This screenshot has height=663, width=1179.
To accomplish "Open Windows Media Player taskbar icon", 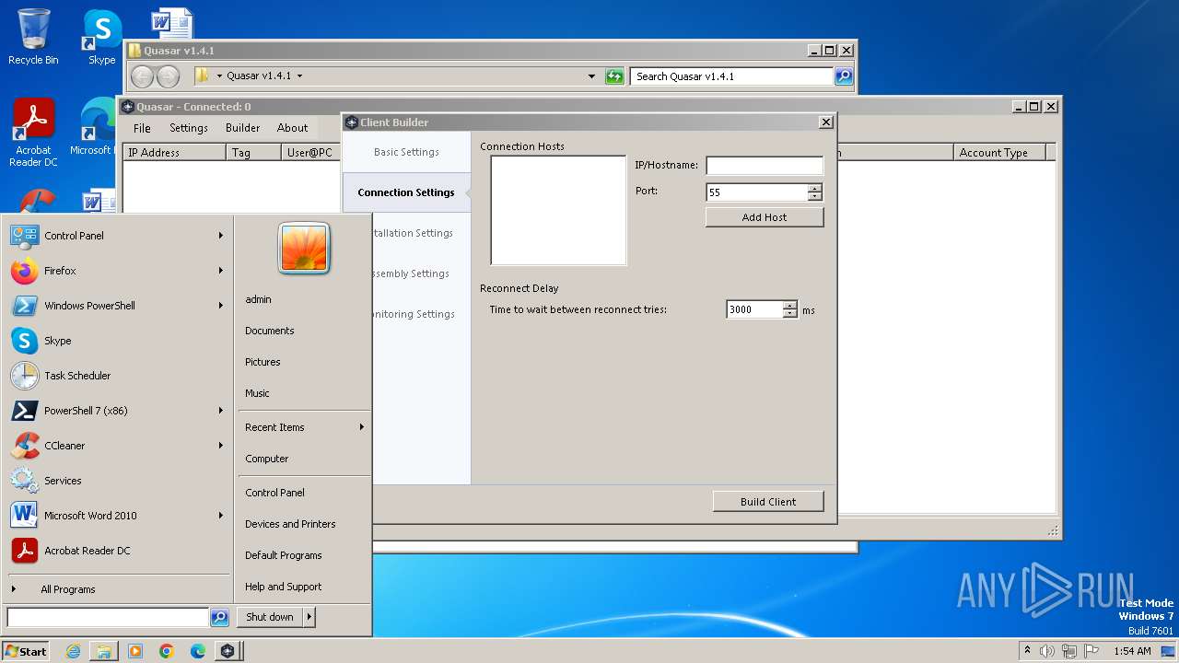I will click(x=135, y=651).
